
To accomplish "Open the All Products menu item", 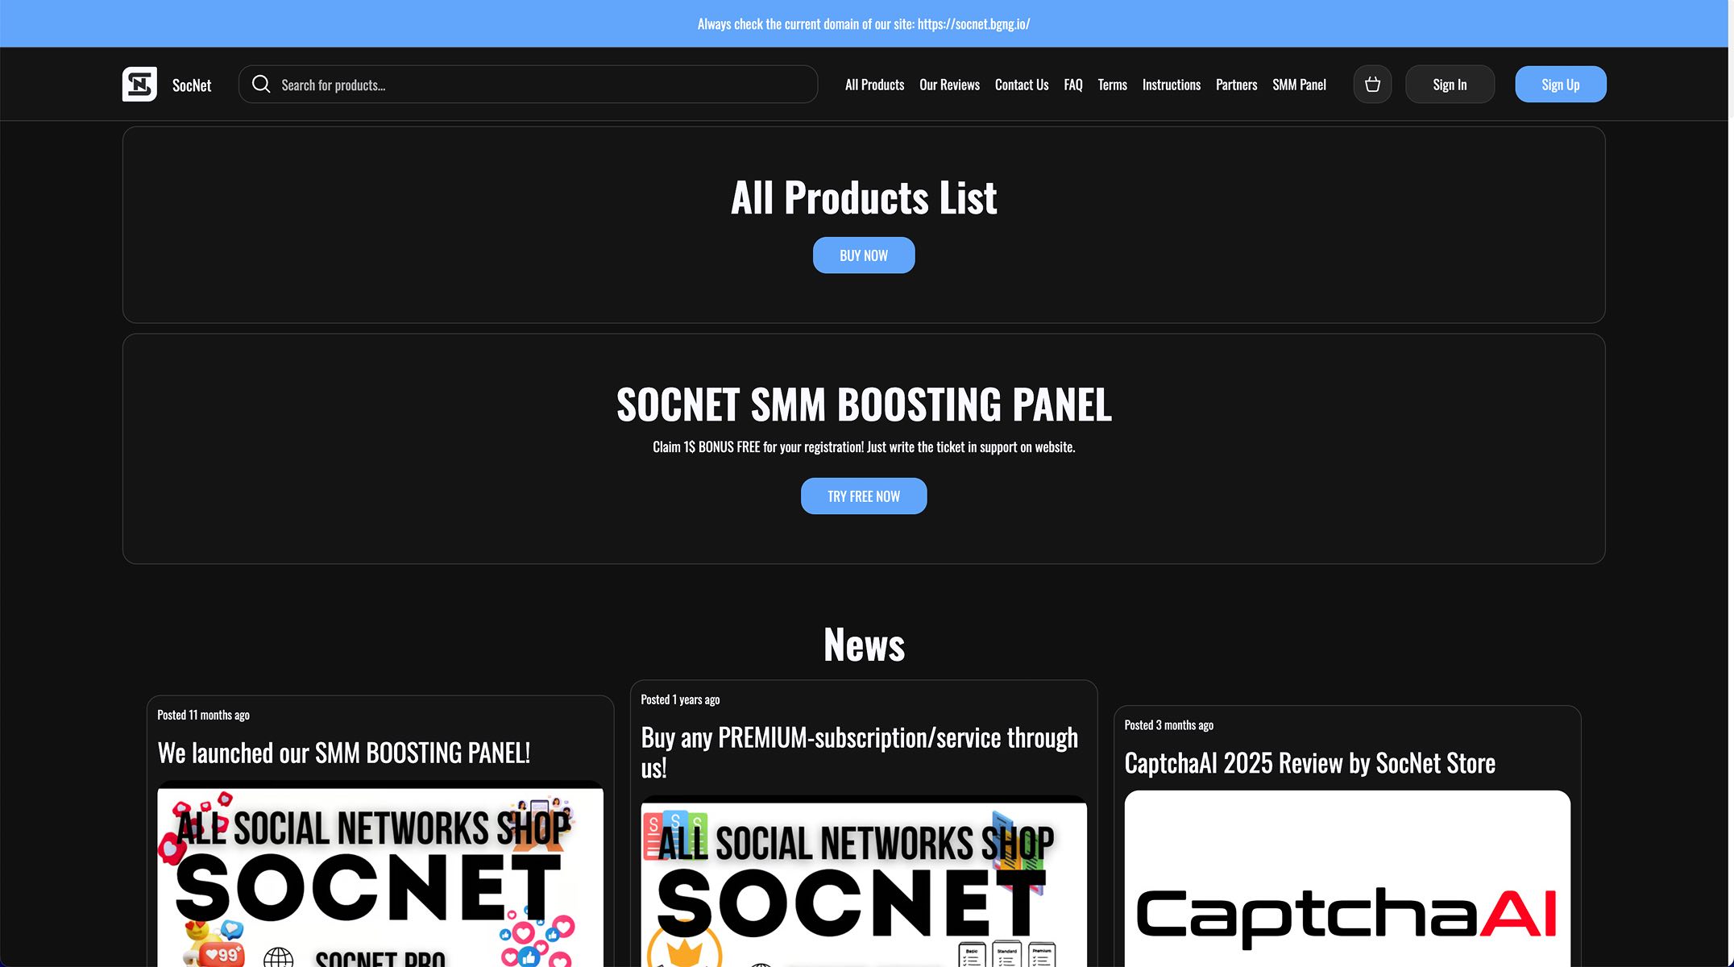I will (874, 85).
